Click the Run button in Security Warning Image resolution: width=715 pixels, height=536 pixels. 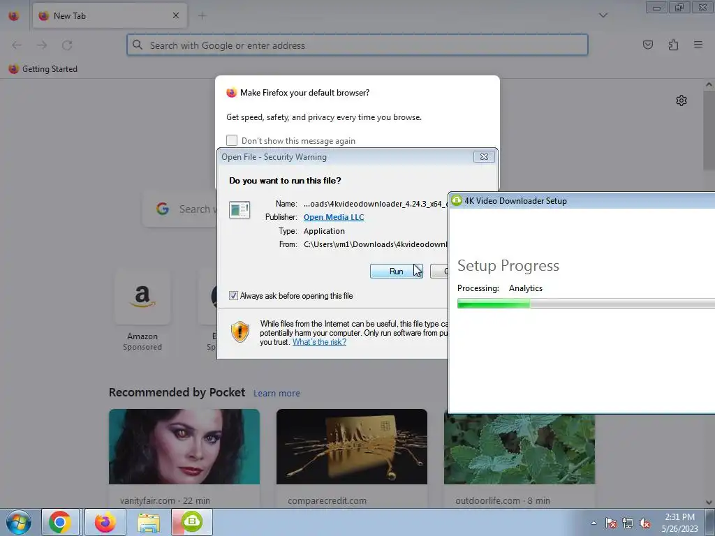coord(397,271)
